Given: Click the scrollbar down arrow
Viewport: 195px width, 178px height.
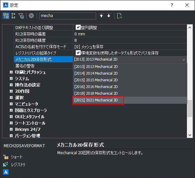Looking at the screenshot, I should click(x=190, y=135).
